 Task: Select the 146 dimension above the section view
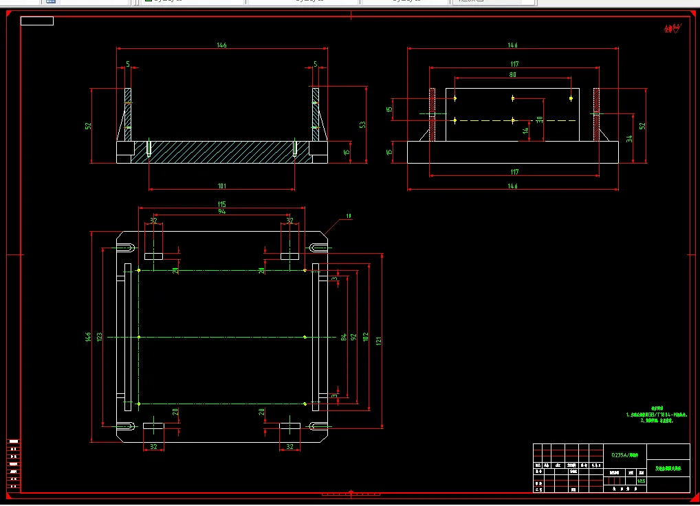click(221, 45)
